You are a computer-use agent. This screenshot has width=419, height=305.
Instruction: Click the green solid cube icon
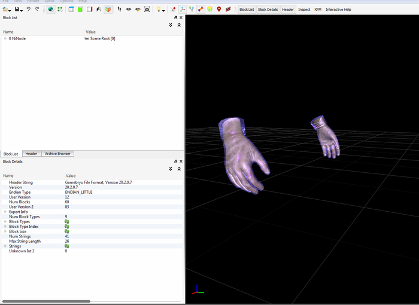coord(80,10)
